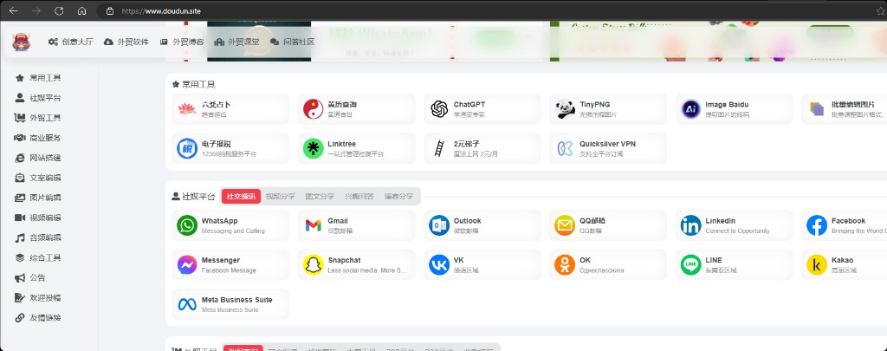Select the 社交通讯 tab
887x351 pixels.
[241, 197]
